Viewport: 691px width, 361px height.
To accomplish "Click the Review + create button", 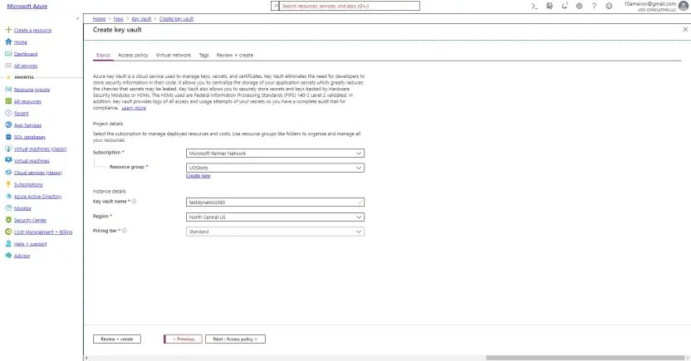I will tap(117, 339).
